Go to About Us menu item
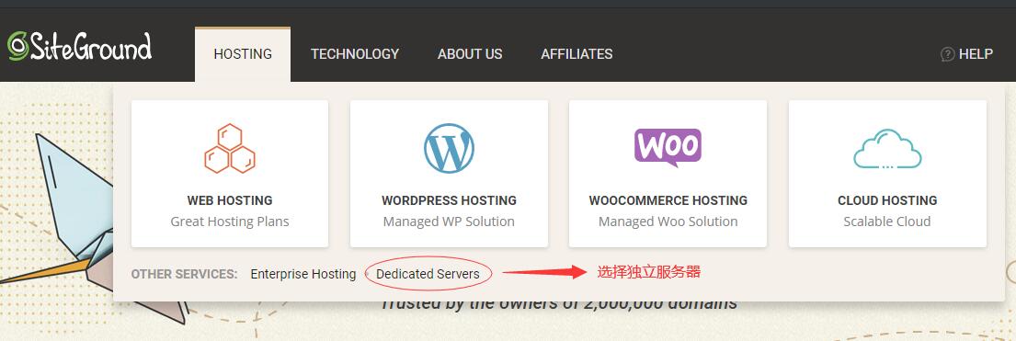This screenshot has height=341, width=1016. coord(470,54)
